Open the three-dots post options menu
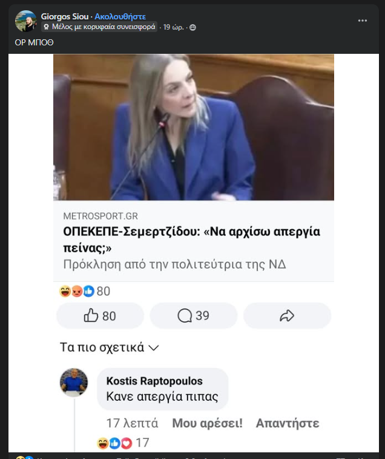 363,20
